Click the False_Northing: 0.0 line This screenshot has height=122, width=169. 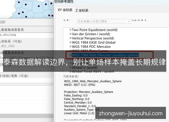click(77, 99)
